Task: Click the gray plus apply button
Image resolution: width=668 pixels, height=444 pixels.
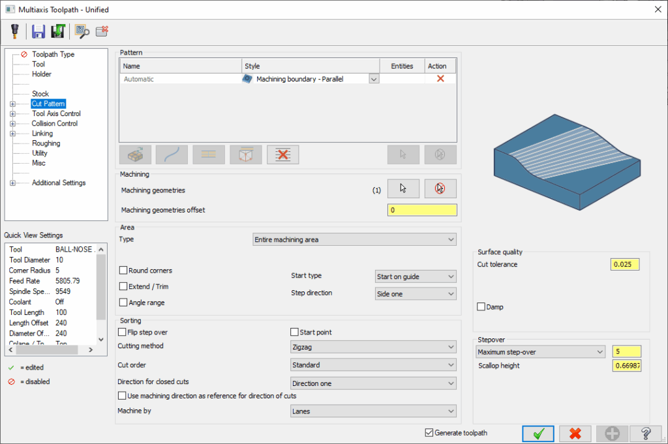Action: click(x=612, y=434)
